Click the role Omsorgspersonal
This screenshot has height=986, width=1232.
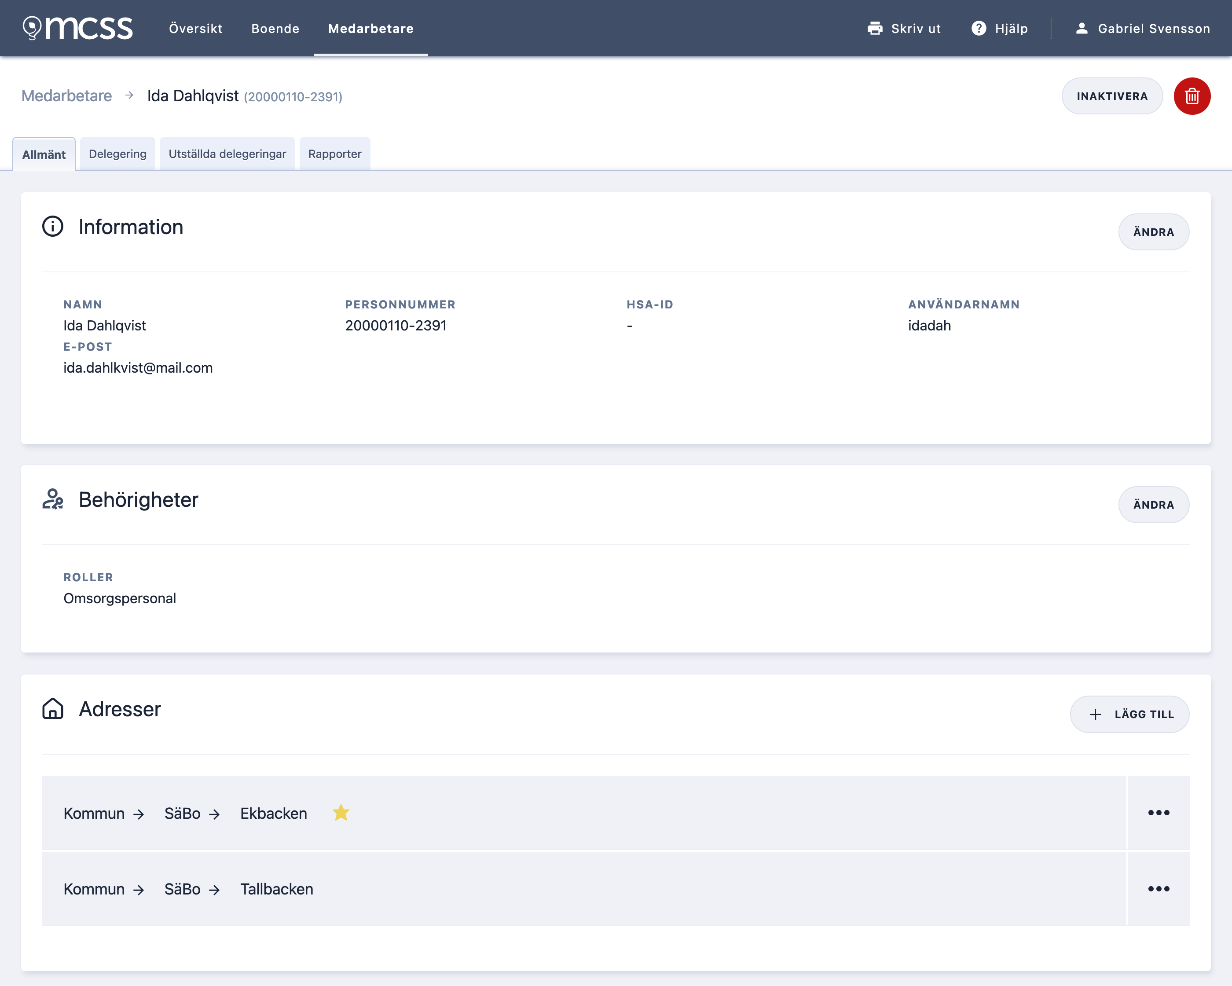pos(119,598)
